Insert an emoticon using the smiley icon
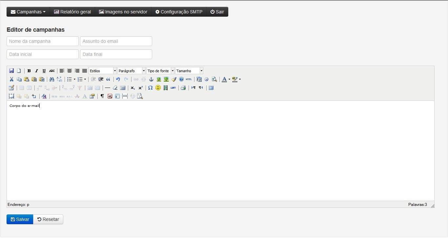This screenshot has height=251, width=448. click(x=158, y=88)
